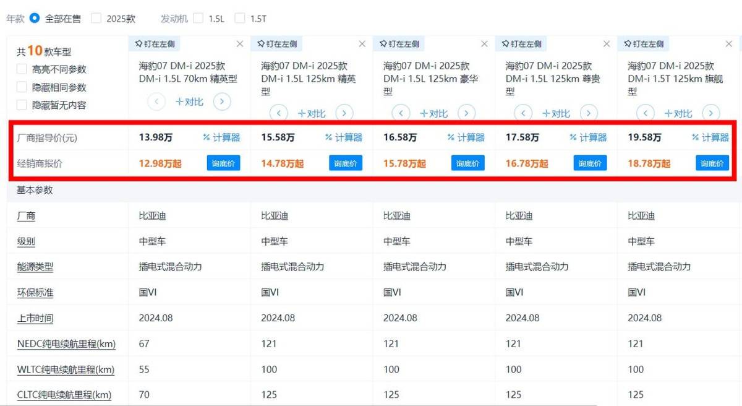Add 尊贵型 to 对比
Image resolution: width=742 pixels, height=406 pixels.
[556, 113]
